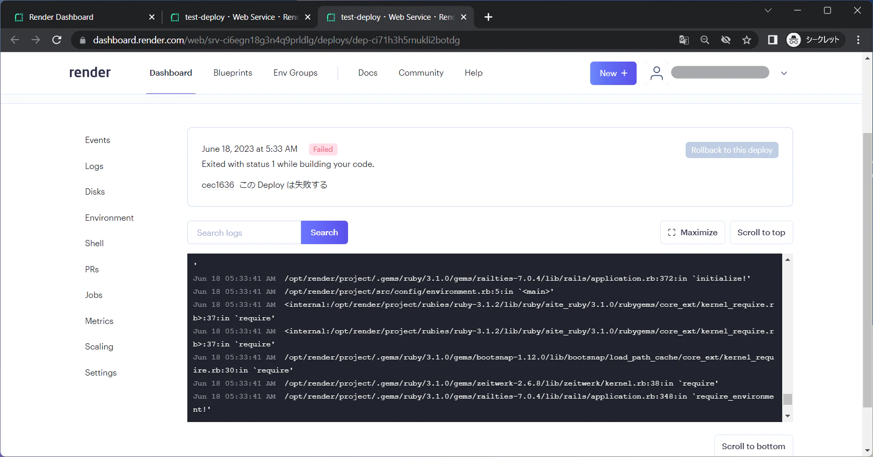The image size is (873, 457).
Task: Click the log panel scrollbar thumb
Action: [x=788, y=399]
